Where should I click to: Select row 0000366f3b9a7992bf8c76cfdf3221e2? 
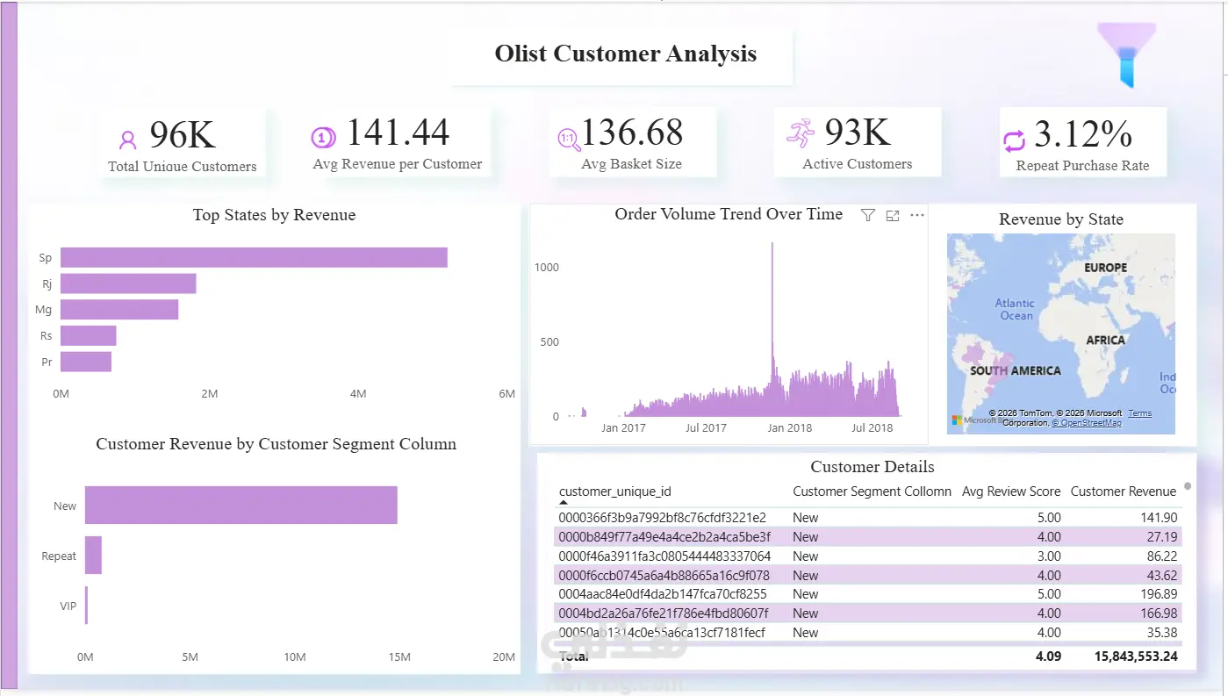tap(867, 518)
